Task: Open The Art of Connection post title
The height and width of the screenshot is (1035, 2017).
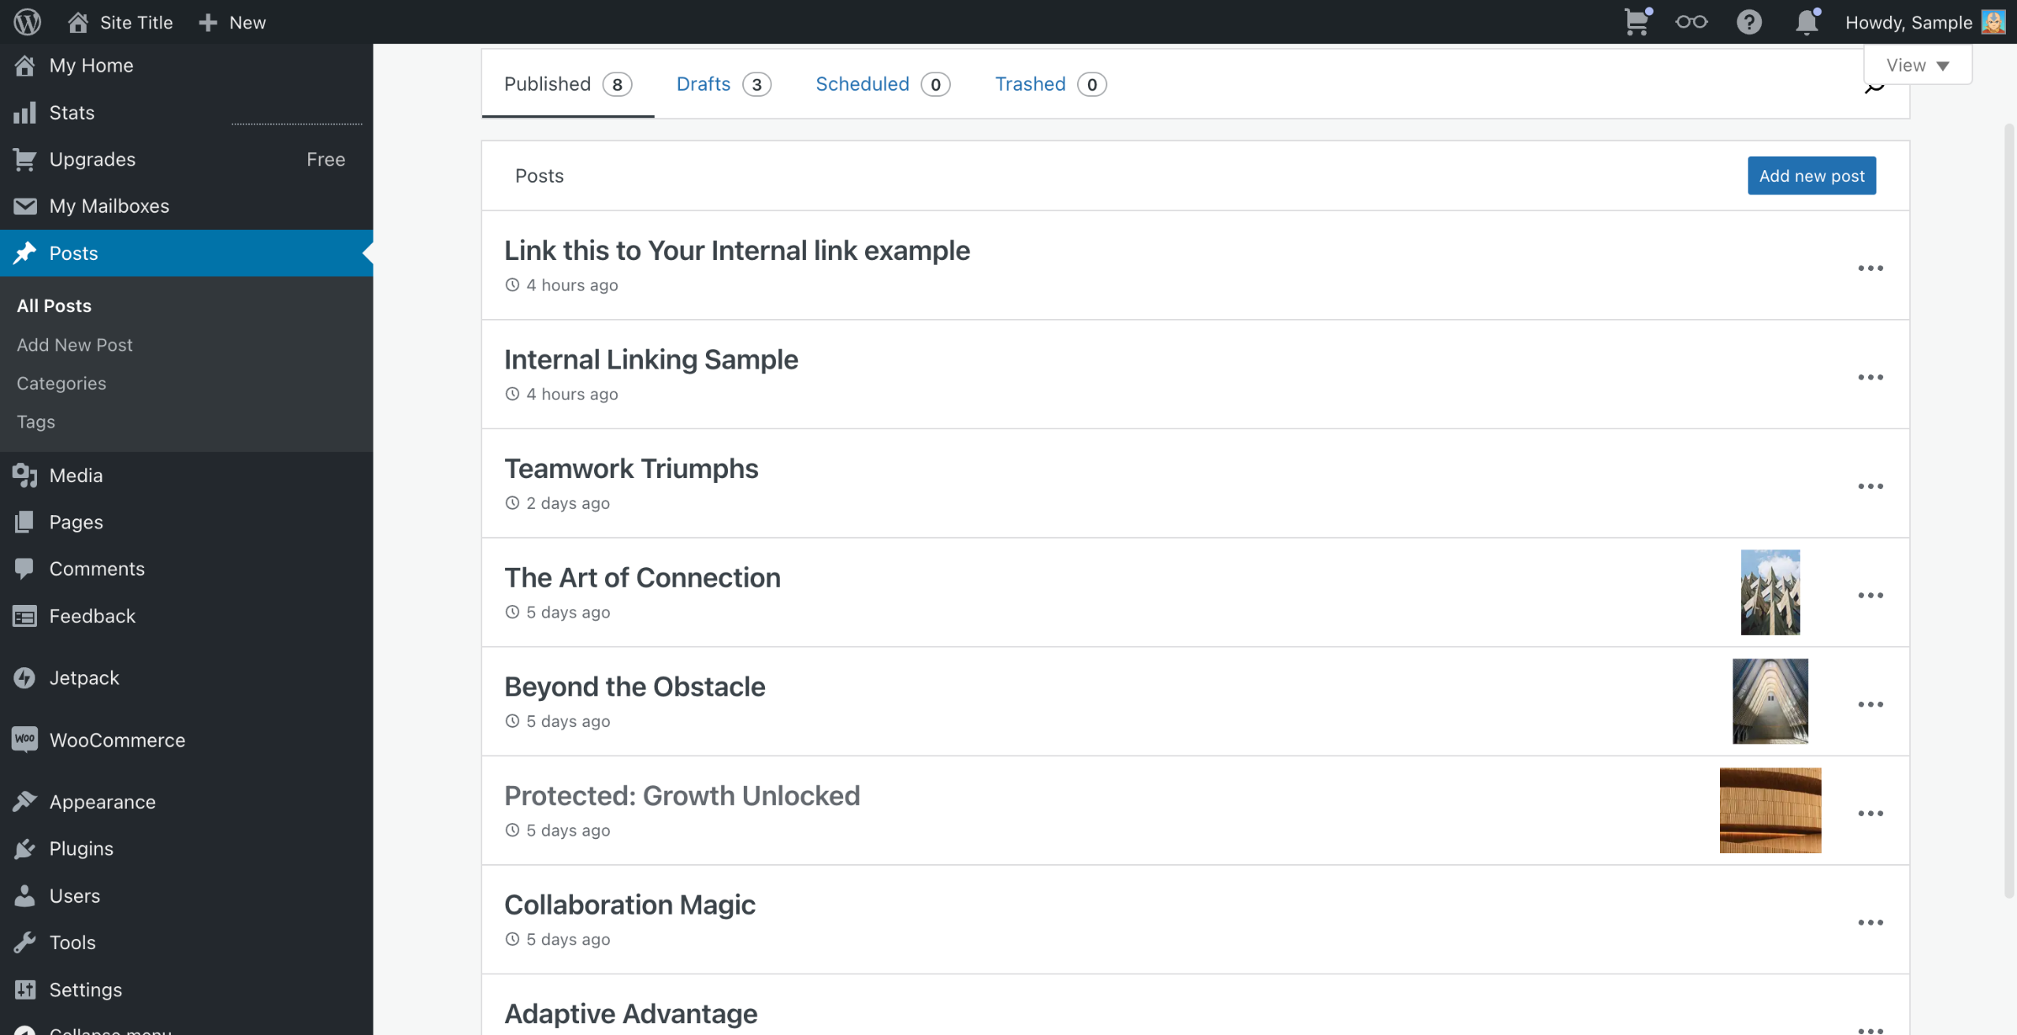Action: pos(642,577)
